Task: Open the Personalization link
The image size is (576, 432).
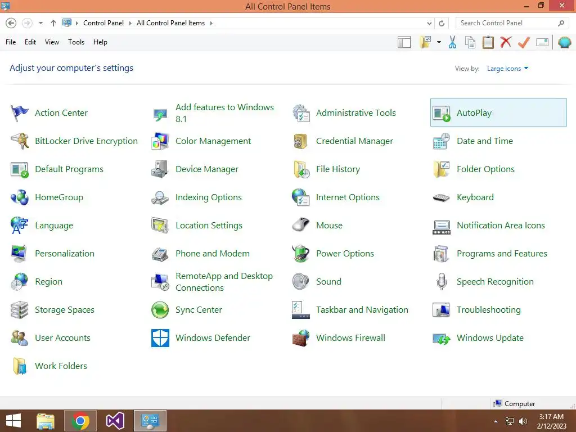Action: click(x=65, y=254)
